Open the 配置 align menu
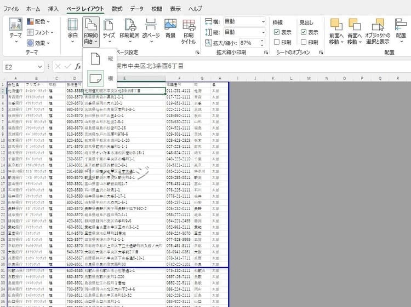This screenshot has height=307, width=411. pos(401,31)
